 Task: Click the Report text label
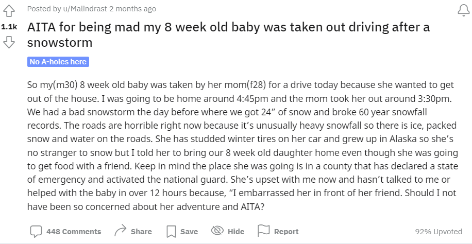pyautogui.click(x=286, y=232)
